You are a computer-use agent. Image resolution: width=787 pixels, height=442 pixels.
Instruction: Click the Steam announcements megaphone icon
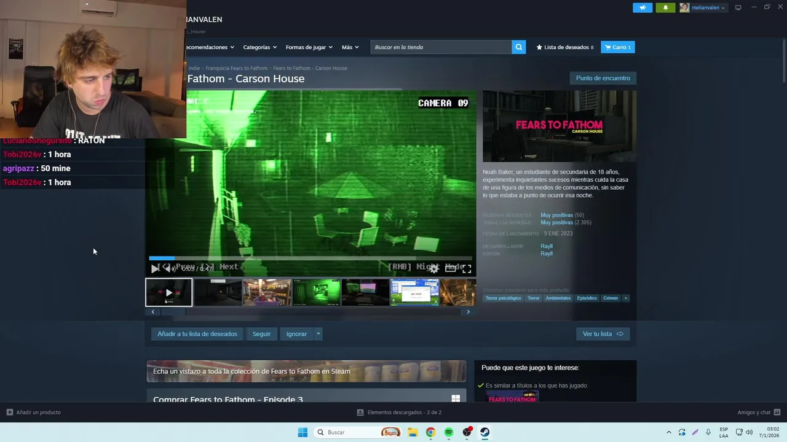(643, 7)
